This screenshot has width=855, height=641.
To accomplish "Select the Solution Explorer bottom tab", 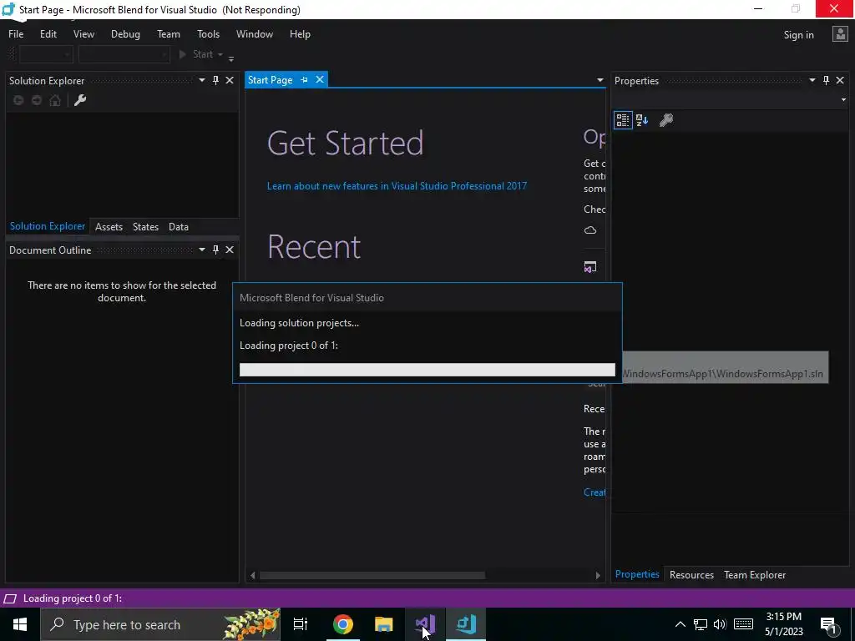I will tap(48, 226).
